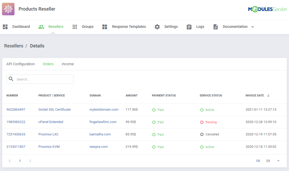289x171 pixels.
Task: Sort by PRODUCT / SERVICE column header
Action: click(x=52, y=95)
